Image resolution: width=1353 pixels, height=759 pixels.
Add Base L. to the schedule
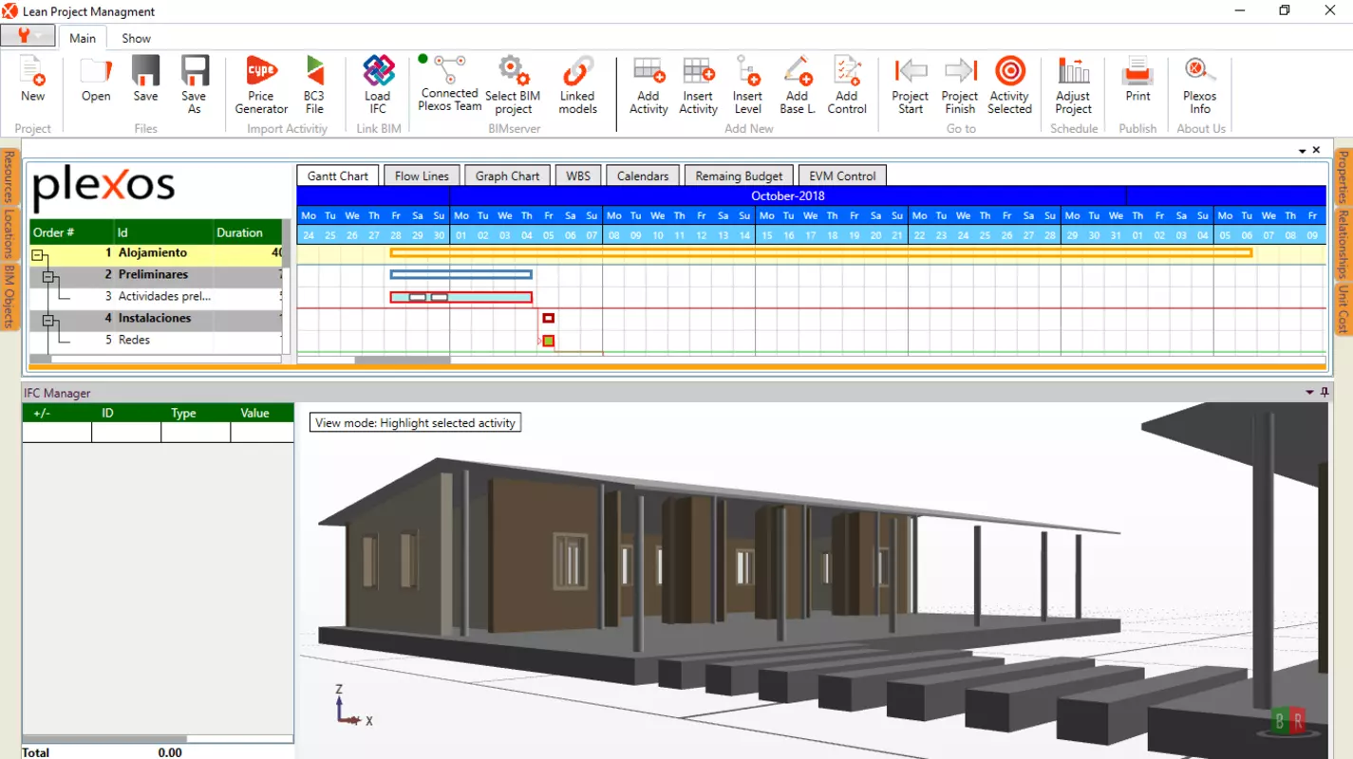(798, 84)
